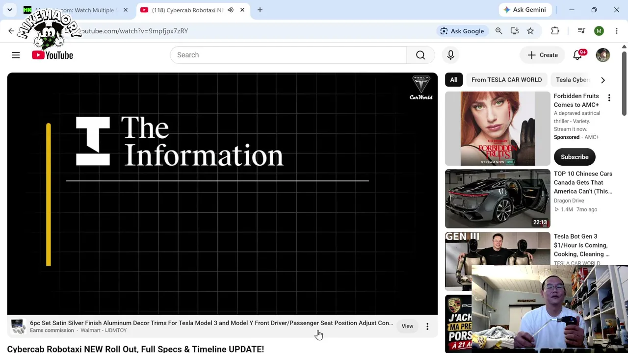This screenshot has width=628, height=353.
Task: Open the TOP 10 Chinese Cars video title
Action: tap(583, 182)
